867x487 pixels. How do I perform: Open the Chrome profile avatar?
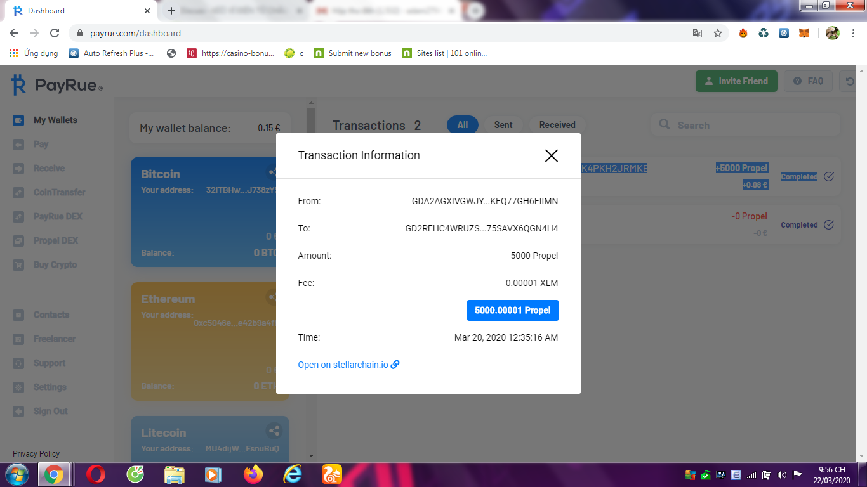(833, 33)
